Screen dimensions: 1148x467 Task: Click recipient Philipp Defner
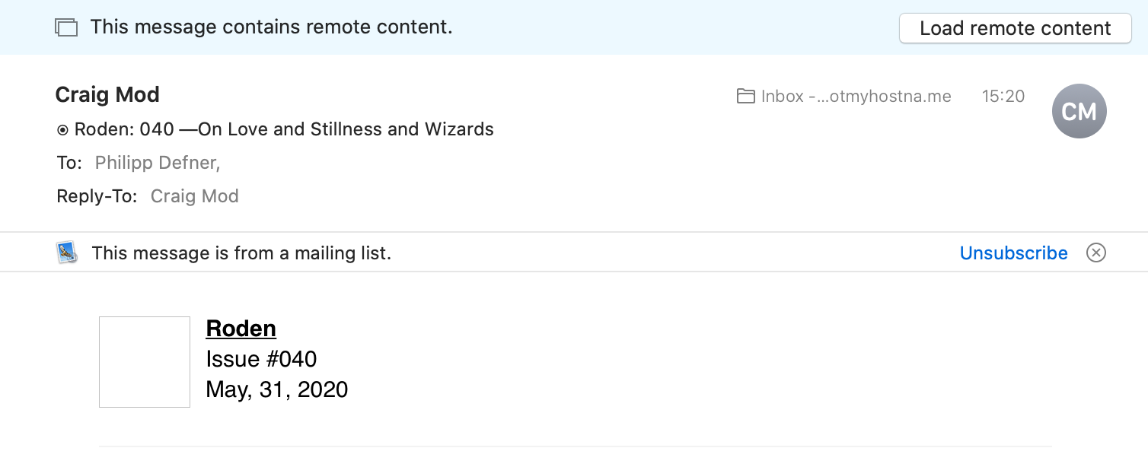click(156, 163)
